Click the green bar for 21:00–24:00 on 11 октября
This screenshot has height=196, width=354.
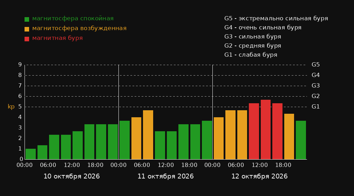tap(207, 140)
